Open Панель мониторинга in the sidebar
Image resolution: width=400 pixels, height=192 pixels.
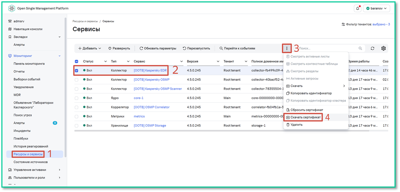(x=29, y=64)
